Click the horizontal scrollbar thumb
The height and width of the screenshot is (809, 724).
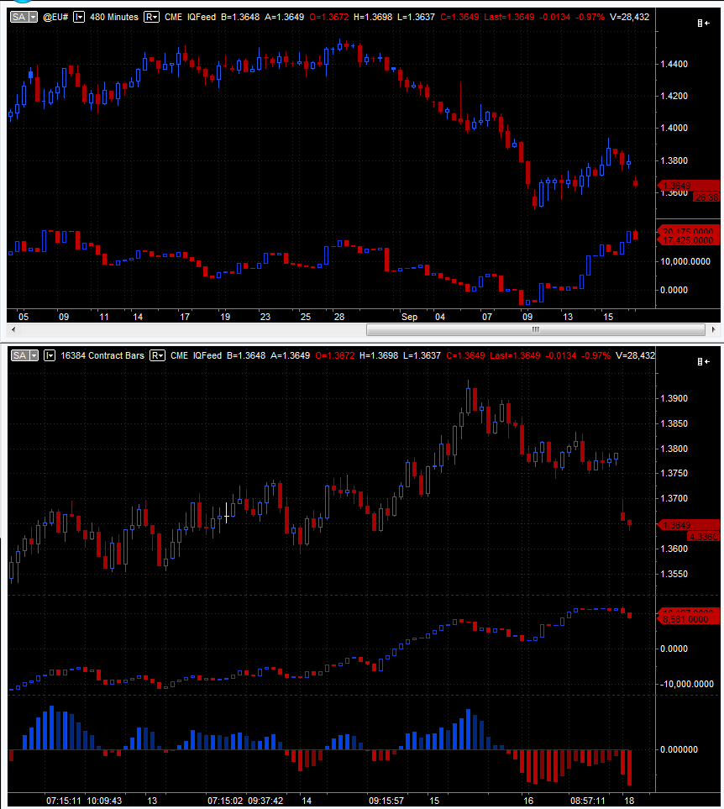pos(536,329)
